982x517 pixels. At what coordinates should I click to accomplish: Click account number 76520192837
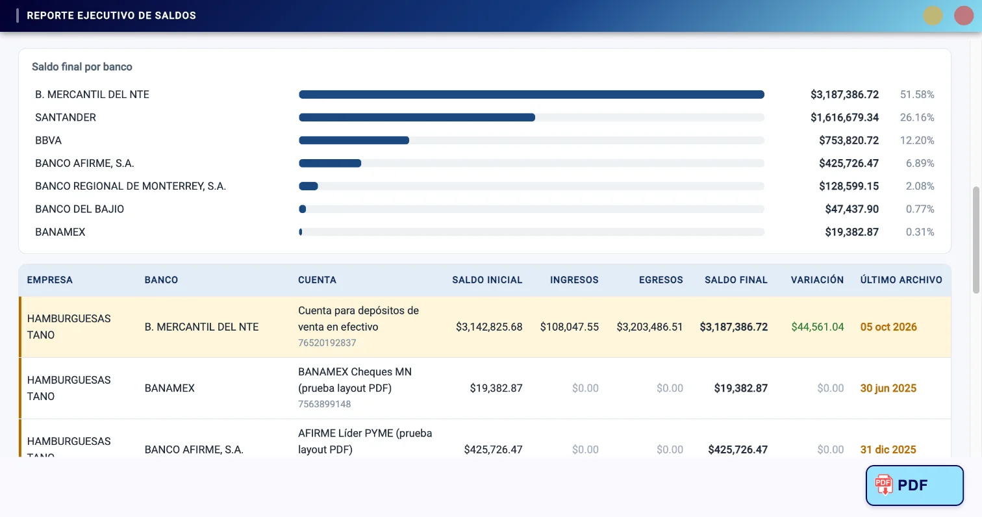click(x=327, y=343)
